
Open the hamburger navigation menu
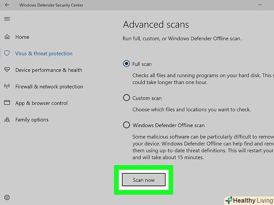pos(7,19)
